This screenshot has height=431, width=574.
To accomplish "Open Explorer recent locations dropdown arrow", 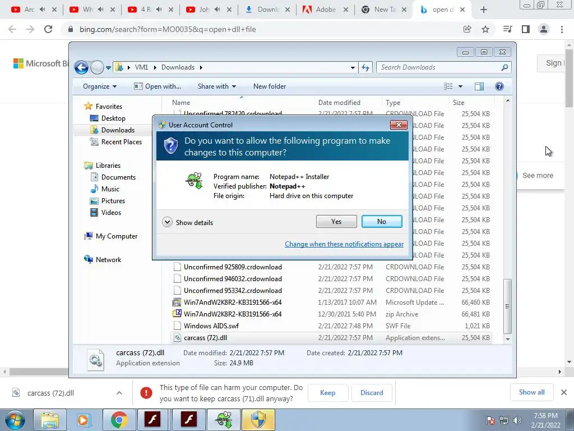I will (x=108, y=67).
